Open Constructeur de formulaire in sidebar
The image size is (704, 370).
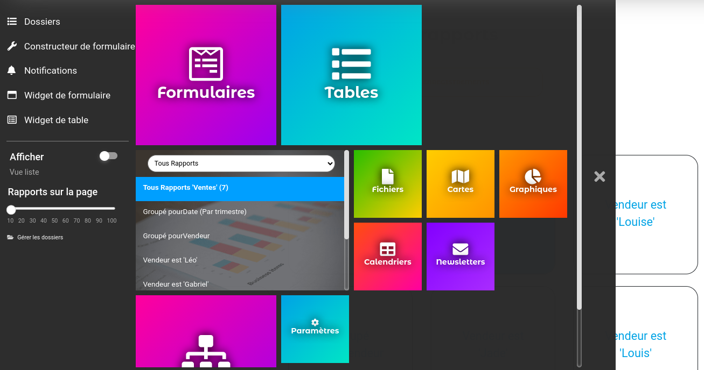(79, 46)
